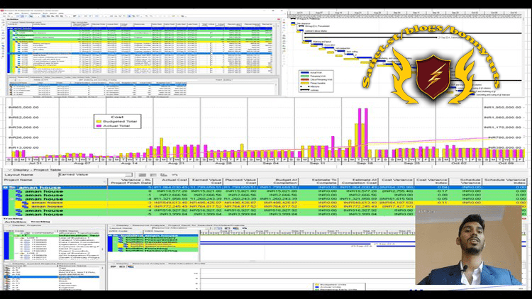The image size is (532, 299).
Task: Select the Project Table view icon
Action: pyautogui.click(x=142, y=175)
